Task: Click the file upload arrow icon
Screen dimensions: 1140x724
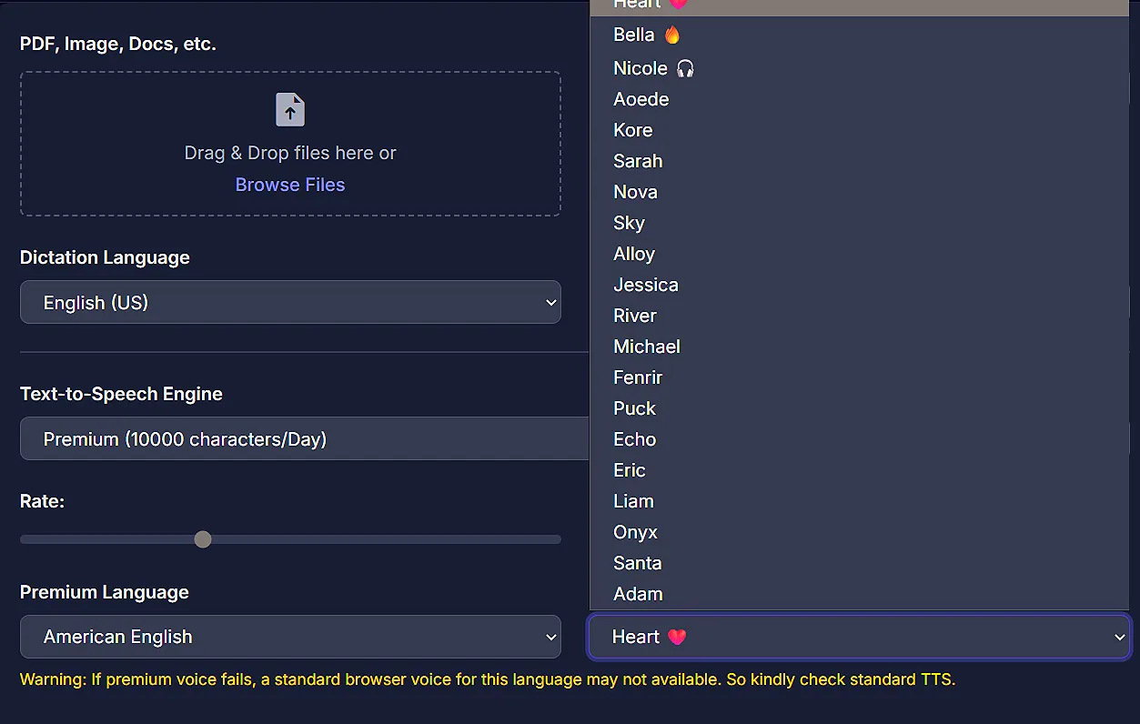Action: [289, 109]
